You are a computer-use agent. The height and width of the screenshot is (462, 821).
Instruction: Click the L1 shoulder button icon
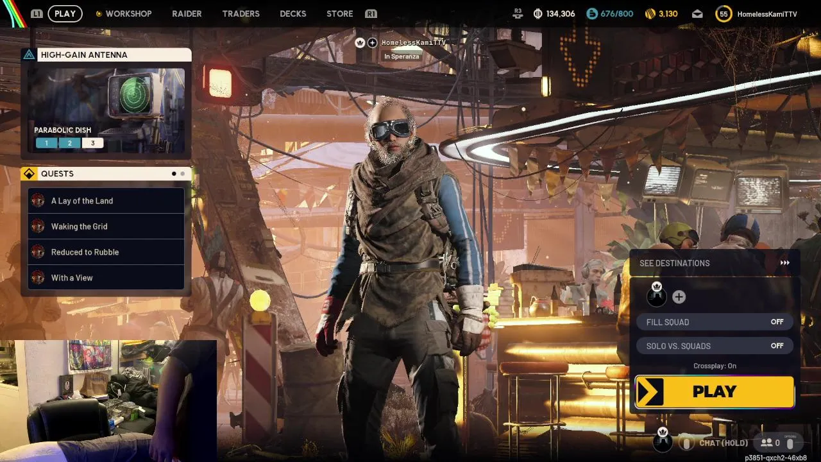pos(37,13)
